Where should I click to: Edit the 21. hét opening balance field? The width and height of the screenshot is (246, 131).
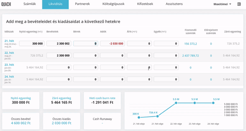click(x=32, y=44)
